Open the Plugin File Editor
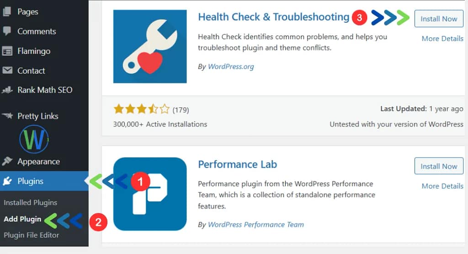Screen dimensions: 468x254 (32, 235)
